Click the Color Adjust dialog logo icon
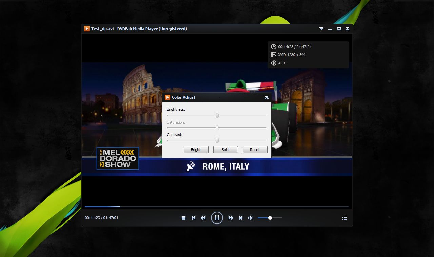Screen dimensions: 434x257 [x=167, y=97]
